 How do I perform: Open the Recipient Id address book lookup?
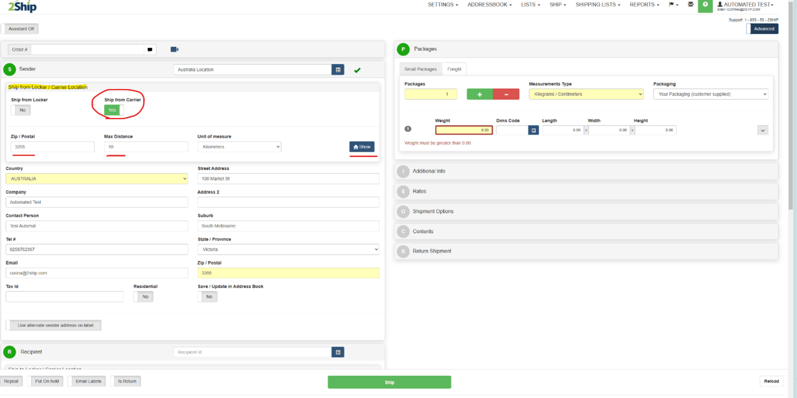[338, 352]
